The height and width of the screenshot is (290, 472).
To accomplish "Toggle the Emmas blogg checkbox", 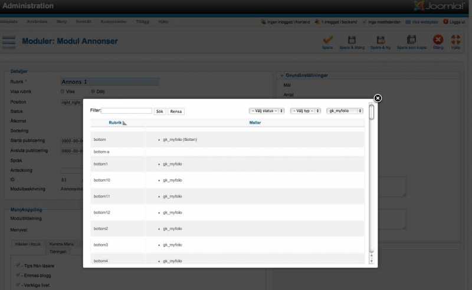I will coord(18,275).
